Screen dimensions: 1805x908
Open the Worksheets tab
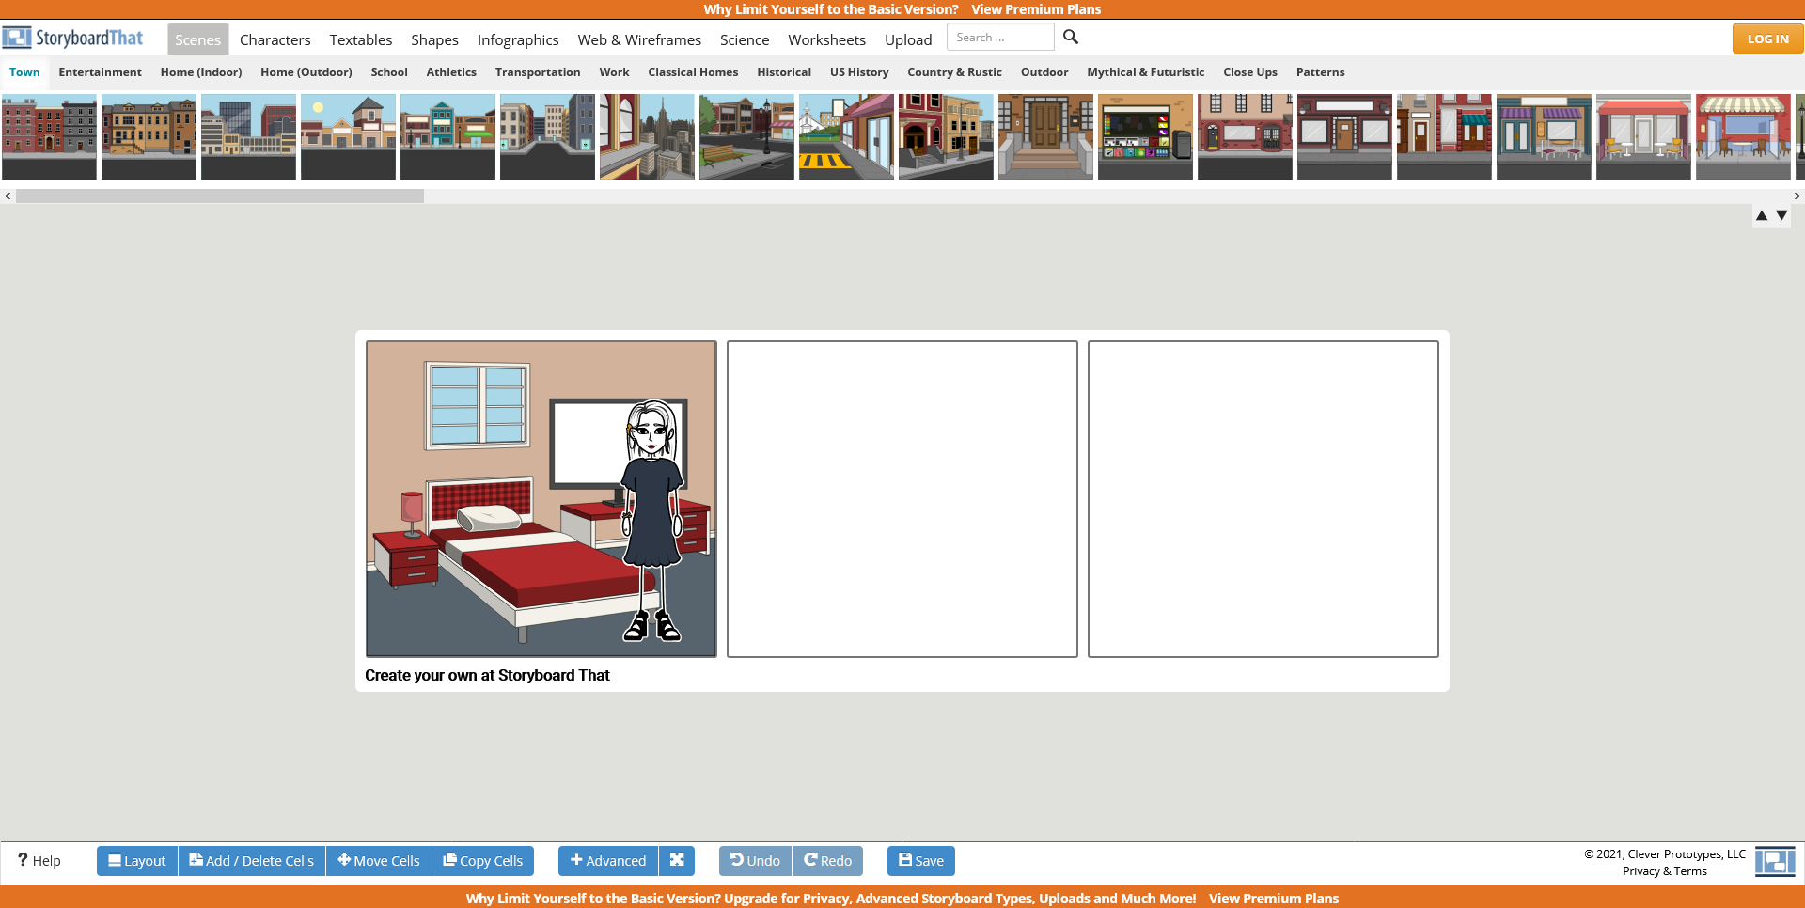[x=826, y=39]
